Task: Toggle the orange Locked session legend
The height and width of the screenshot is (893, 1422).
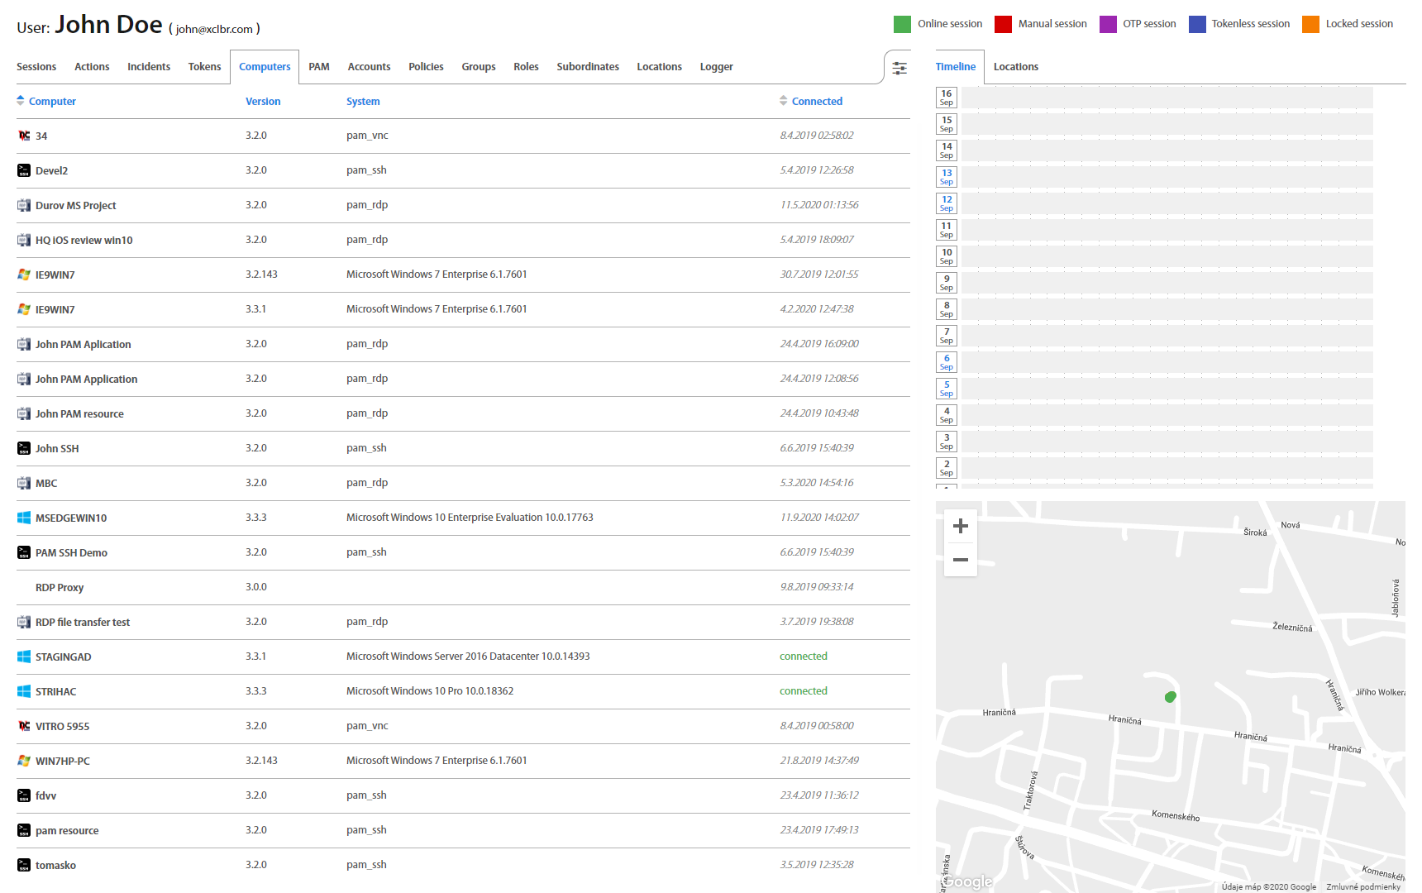Action: (1310, 24)
